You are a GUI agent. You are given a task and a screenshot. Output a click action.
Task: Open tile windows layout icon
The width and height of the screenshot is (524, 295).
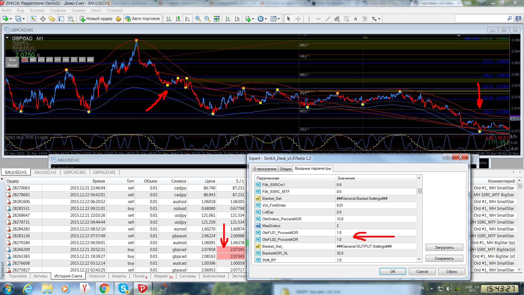pos(216,19)
